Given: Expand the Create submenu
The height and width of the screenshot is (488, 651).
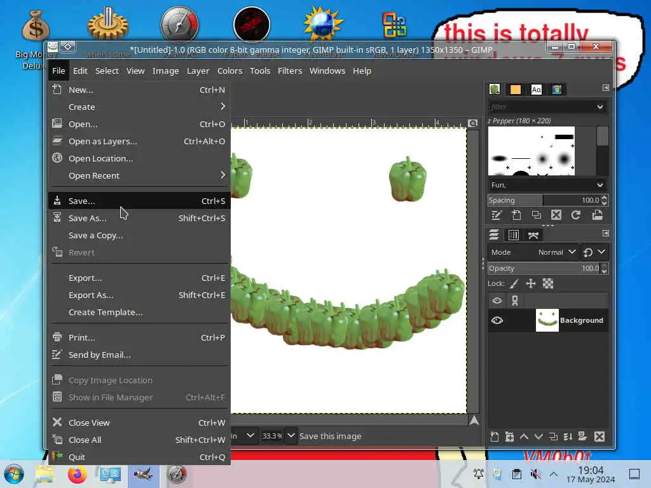Looking at the screenshot, I should pyautogui.click(x=139, y=107).
